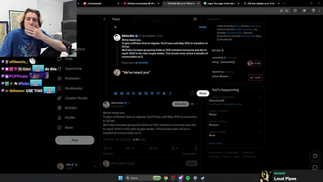
Task: Subscribe to Nikita Bier
Action: click(180, 104)
